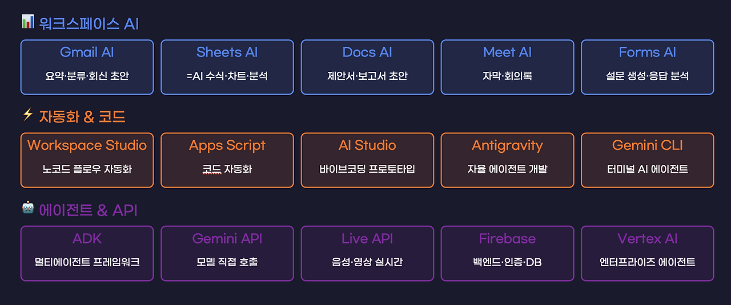Open the Gmail AI card
Viewport: 731px width, 305px height.
click(87, 67)
